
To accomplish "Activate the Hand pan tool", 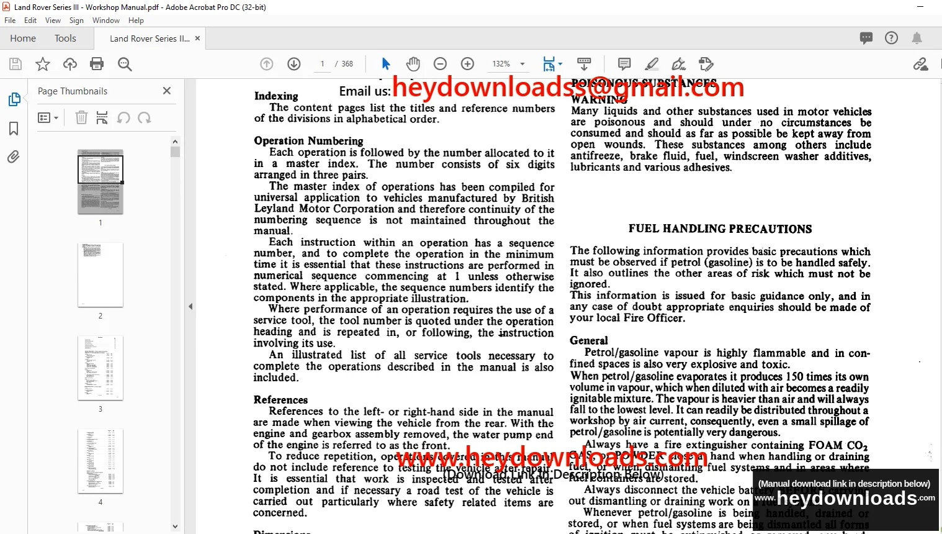I will tap(413, 64).
